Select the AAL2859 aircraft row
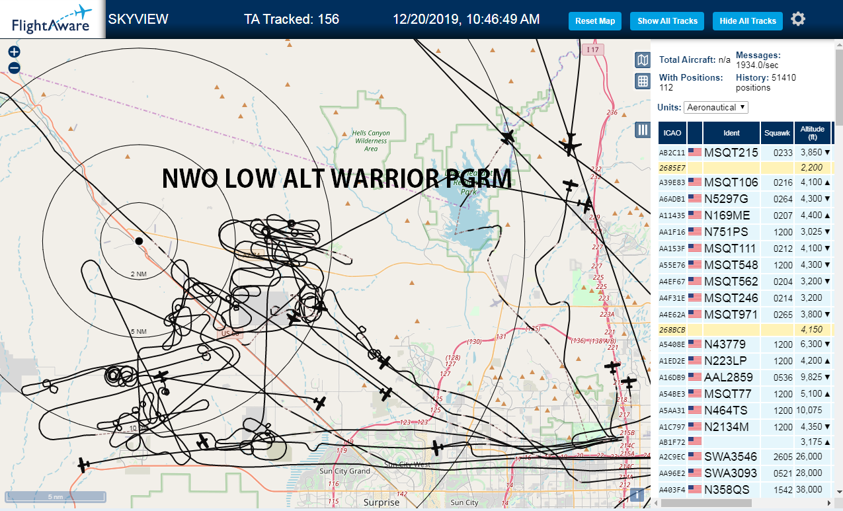 click(x=745, y=377)
